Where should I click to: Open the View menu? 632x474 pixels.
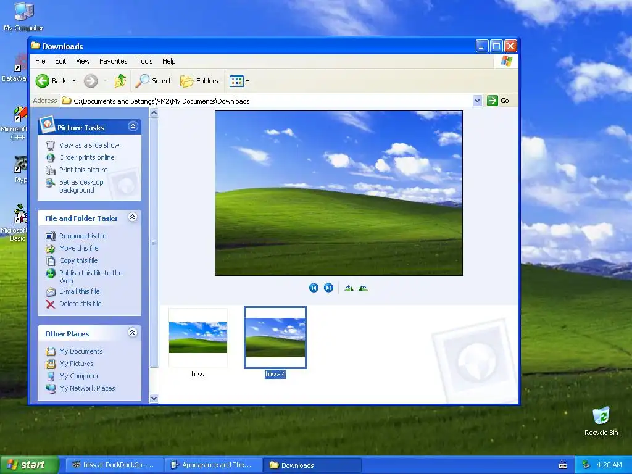tap(83, 61)
